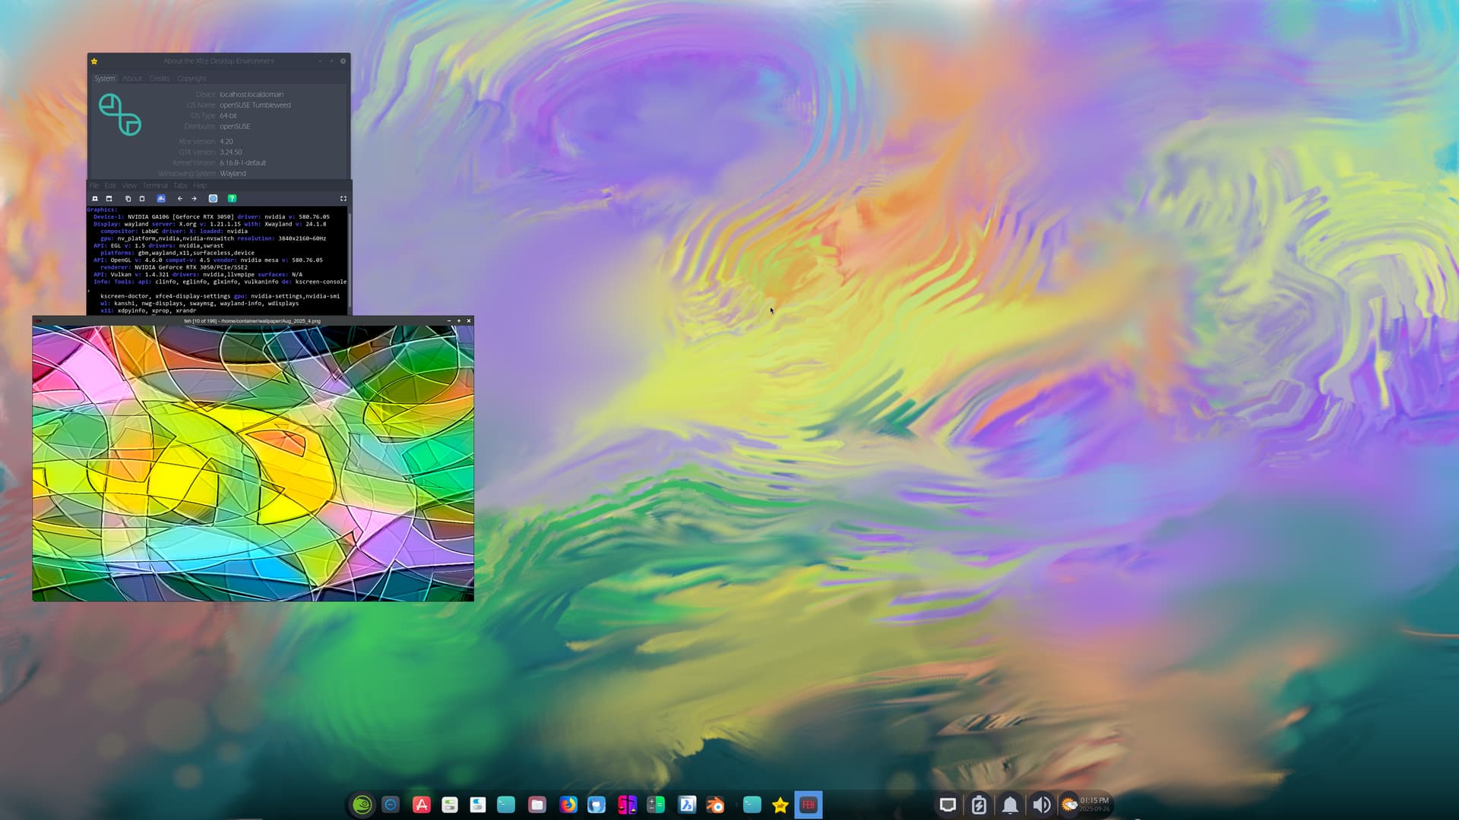This screenshot has height=820, width=1459.
Task: Open the green-toggle settings icon in dock
Action: point(450,805)
